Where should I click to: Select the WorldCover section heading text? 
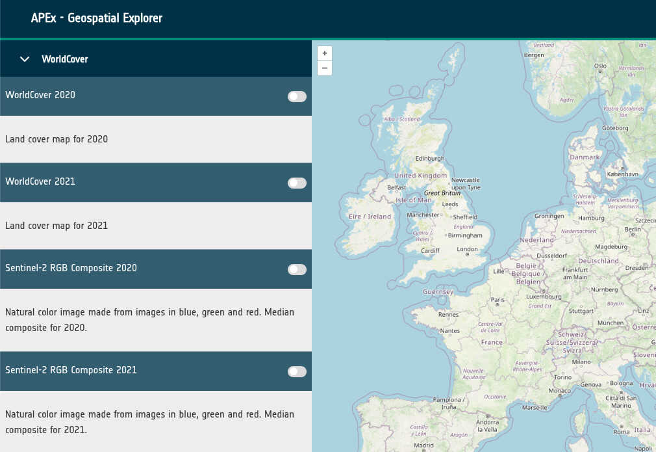pyautogui.click(x=65, y=59)
